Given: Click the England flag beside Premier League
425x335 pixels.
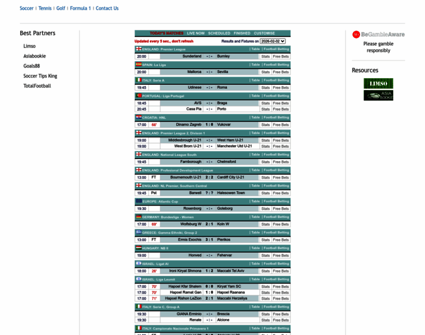Looking at the screenshot, I should [x=139, y=49].
